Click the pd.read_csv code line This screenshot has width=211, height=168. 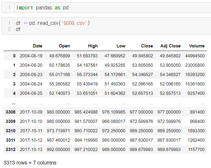click(x=53, y=23)
